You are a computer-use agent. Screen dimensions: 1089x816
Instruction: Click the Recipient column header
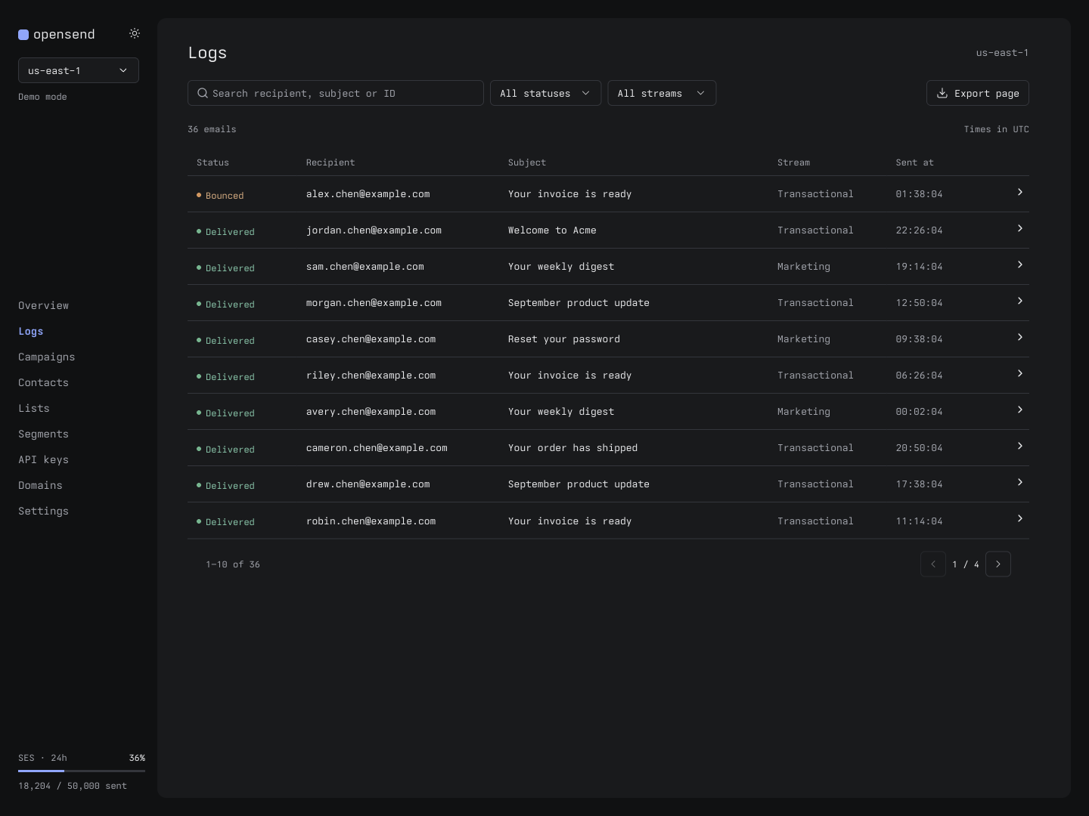(330, 162)
